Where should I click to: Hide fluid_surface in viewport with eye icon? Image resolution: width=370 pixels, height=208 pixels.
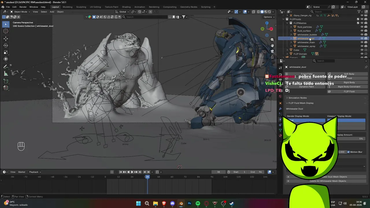(362, 31)
